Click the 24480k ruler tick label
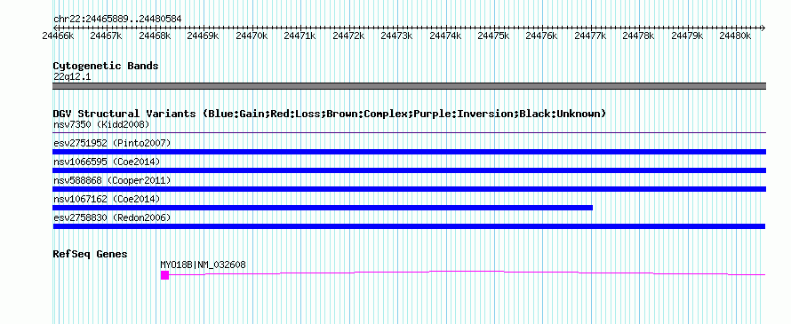 [x=736, y=36]
